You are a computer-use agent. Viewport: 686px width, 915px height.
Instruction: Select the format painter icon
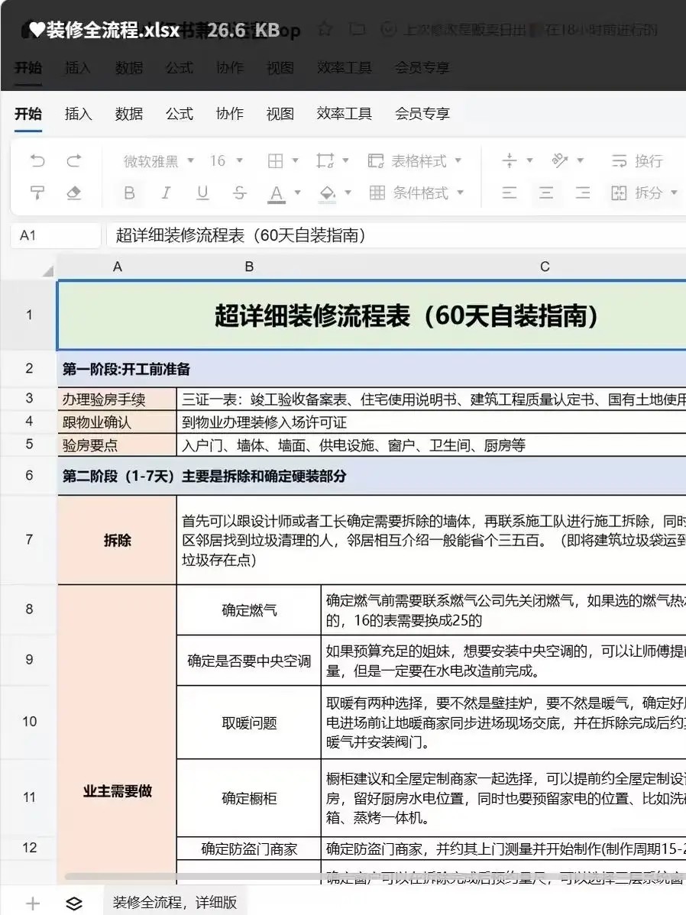coord(37,192)
